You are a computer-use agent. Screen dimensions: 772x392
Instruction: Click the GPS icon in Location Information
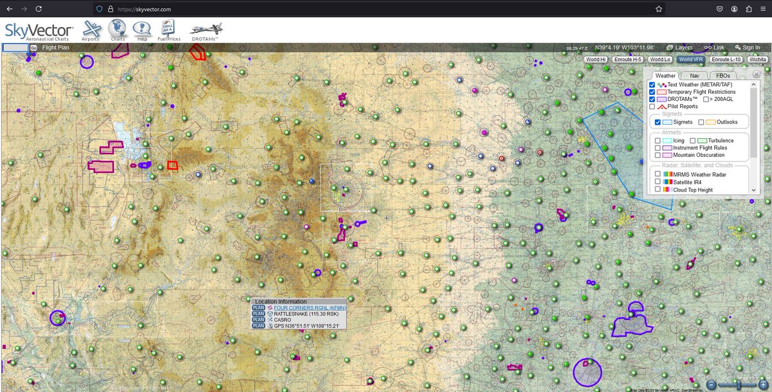(270, 326)
